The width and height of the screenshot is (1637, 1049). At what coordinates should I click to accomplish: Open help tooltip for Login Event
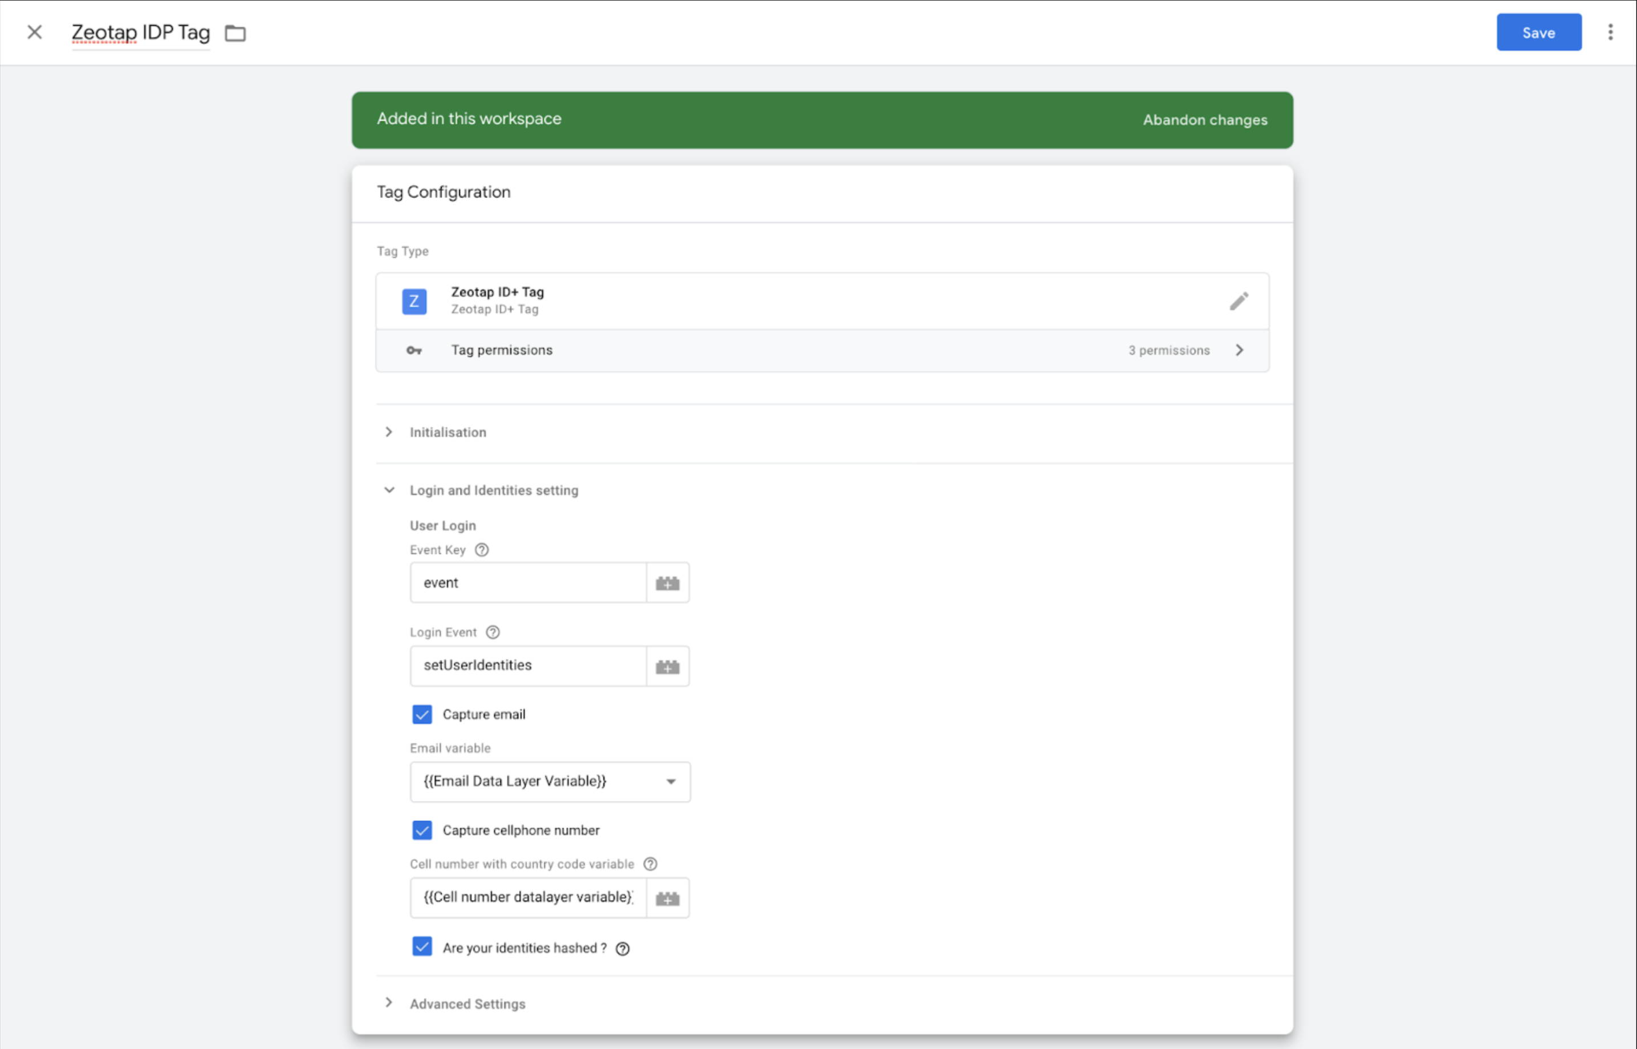pyautogui.click(x=493, y=632)
